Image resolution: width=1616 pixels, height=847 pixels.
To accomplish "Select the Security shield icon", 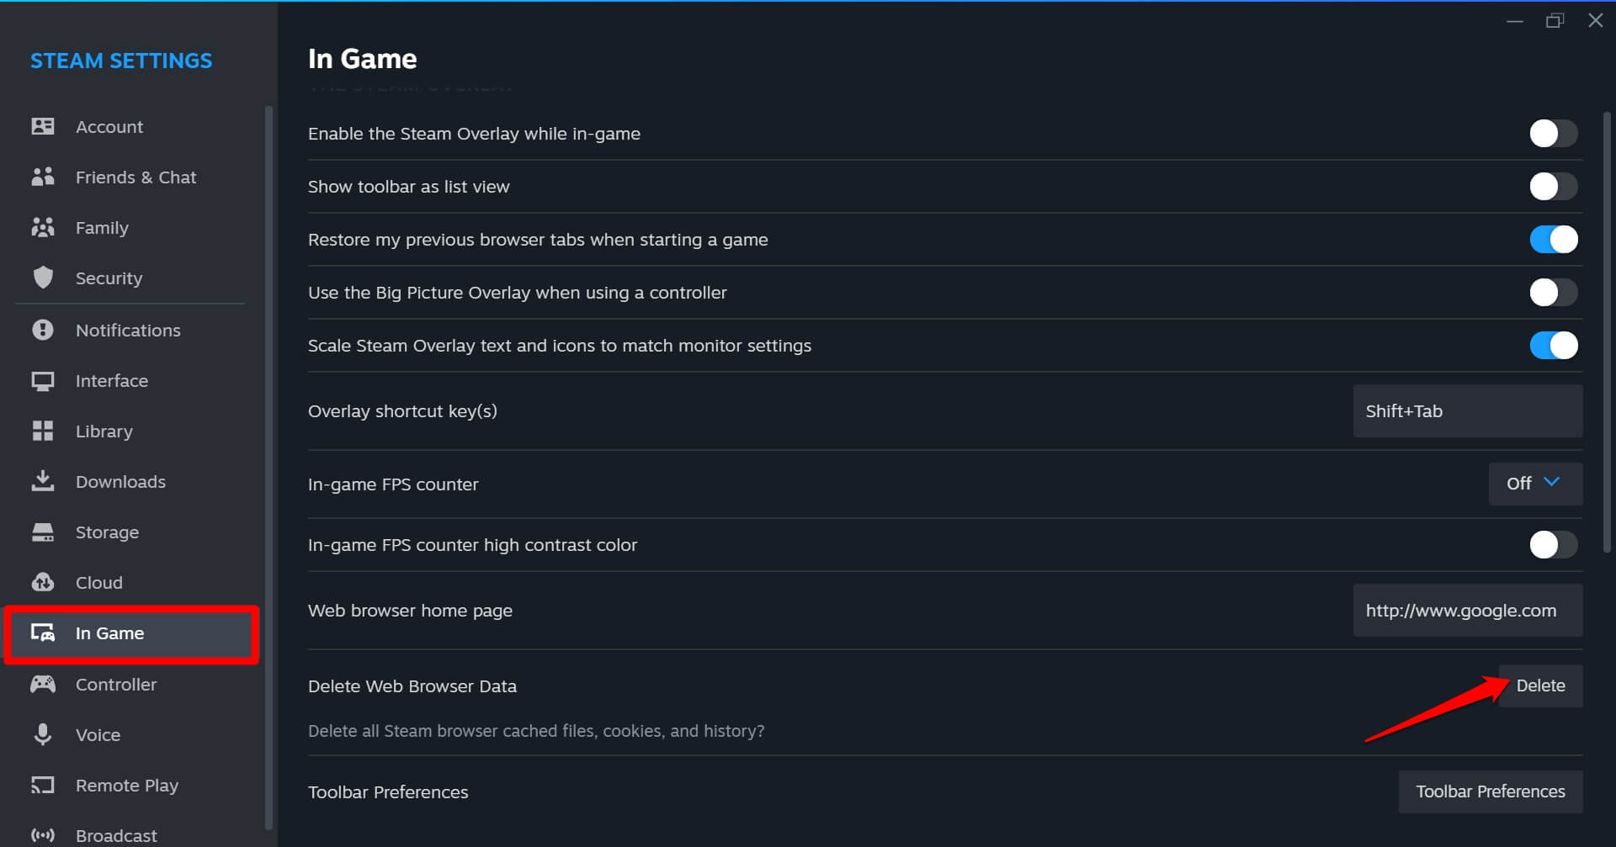I will (x=43, y=278).
